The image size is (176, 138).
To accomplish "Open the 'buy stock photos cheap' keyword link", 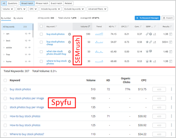I will click(x=56, y=43).
